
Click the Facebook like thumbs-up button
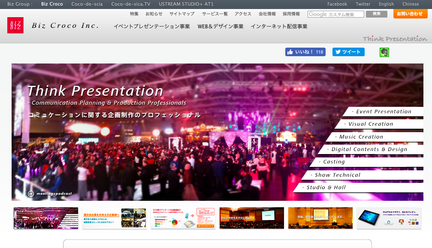click(x=305, y=52)
